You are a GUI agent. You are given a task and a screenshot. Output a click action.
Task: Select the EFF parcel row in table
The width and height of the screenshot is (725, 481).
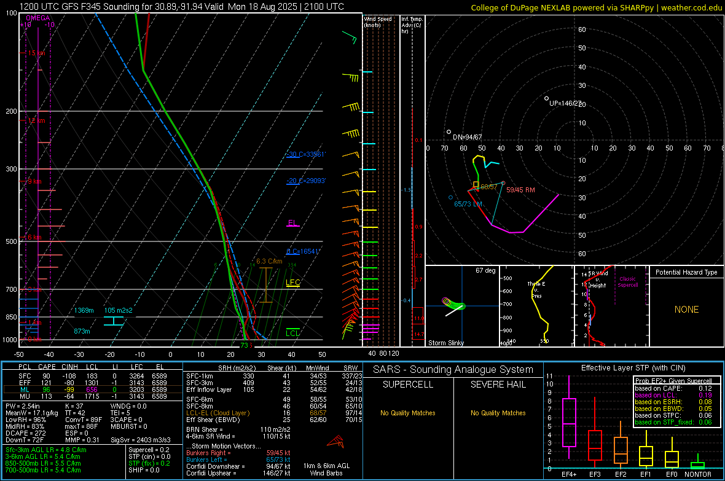tap(93, 383)
